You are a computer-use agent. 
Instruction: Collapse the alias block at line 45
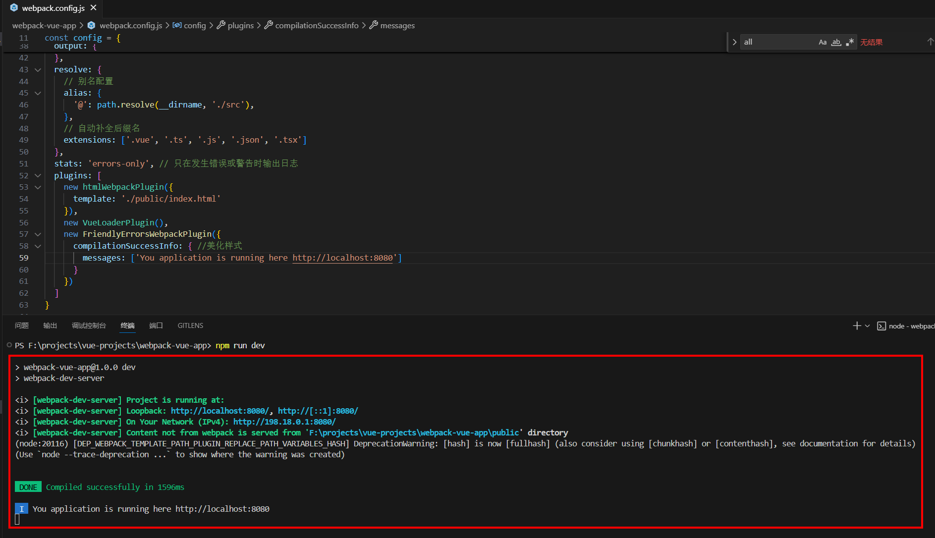coord(38,93)
